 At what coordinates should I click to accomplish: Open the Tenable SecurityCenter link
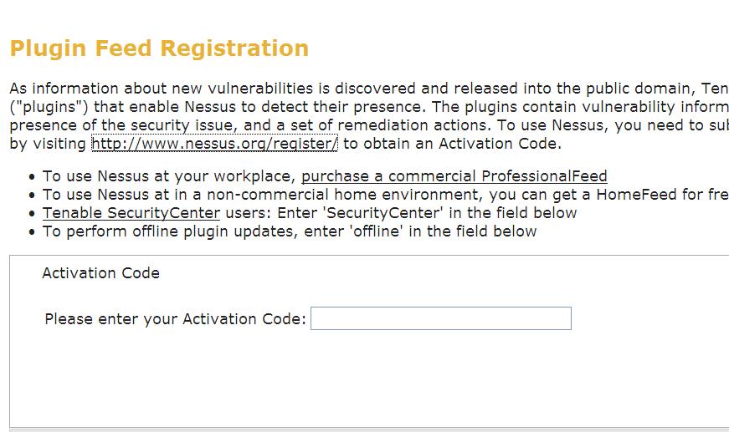pyautogui.click(x=131, y=213)
